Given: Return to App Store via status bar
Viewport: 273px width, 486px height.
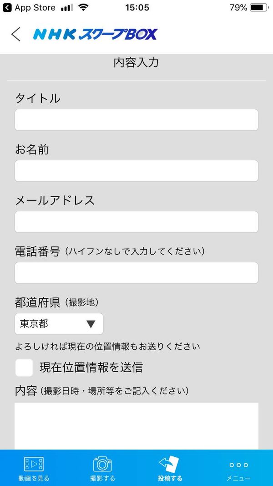Looking at the screenshot, I should click(29, 7).
